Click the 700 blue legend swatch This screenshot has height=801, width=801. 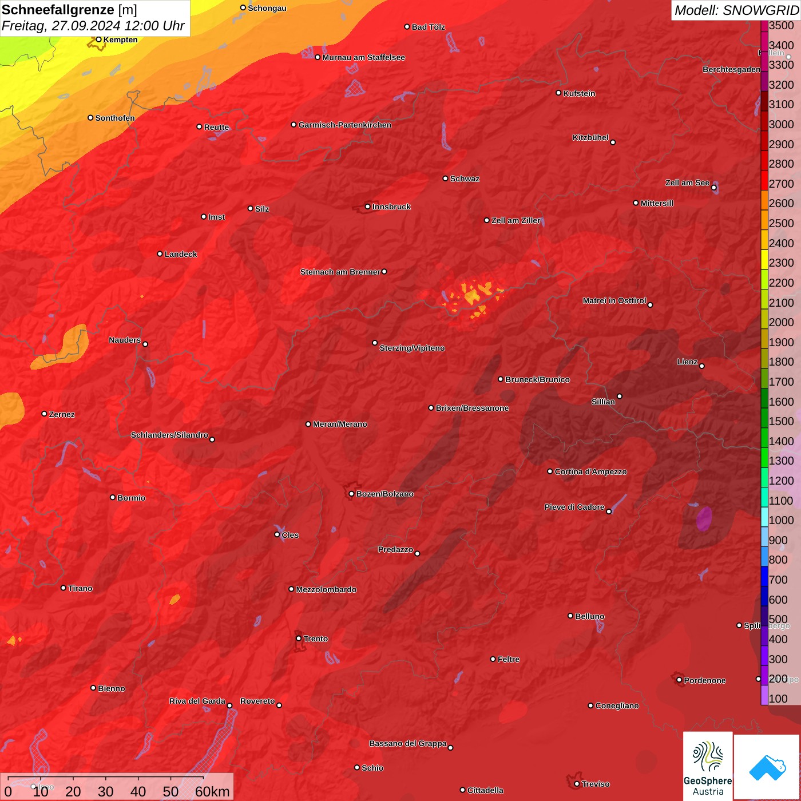click(x=764, y=576)
